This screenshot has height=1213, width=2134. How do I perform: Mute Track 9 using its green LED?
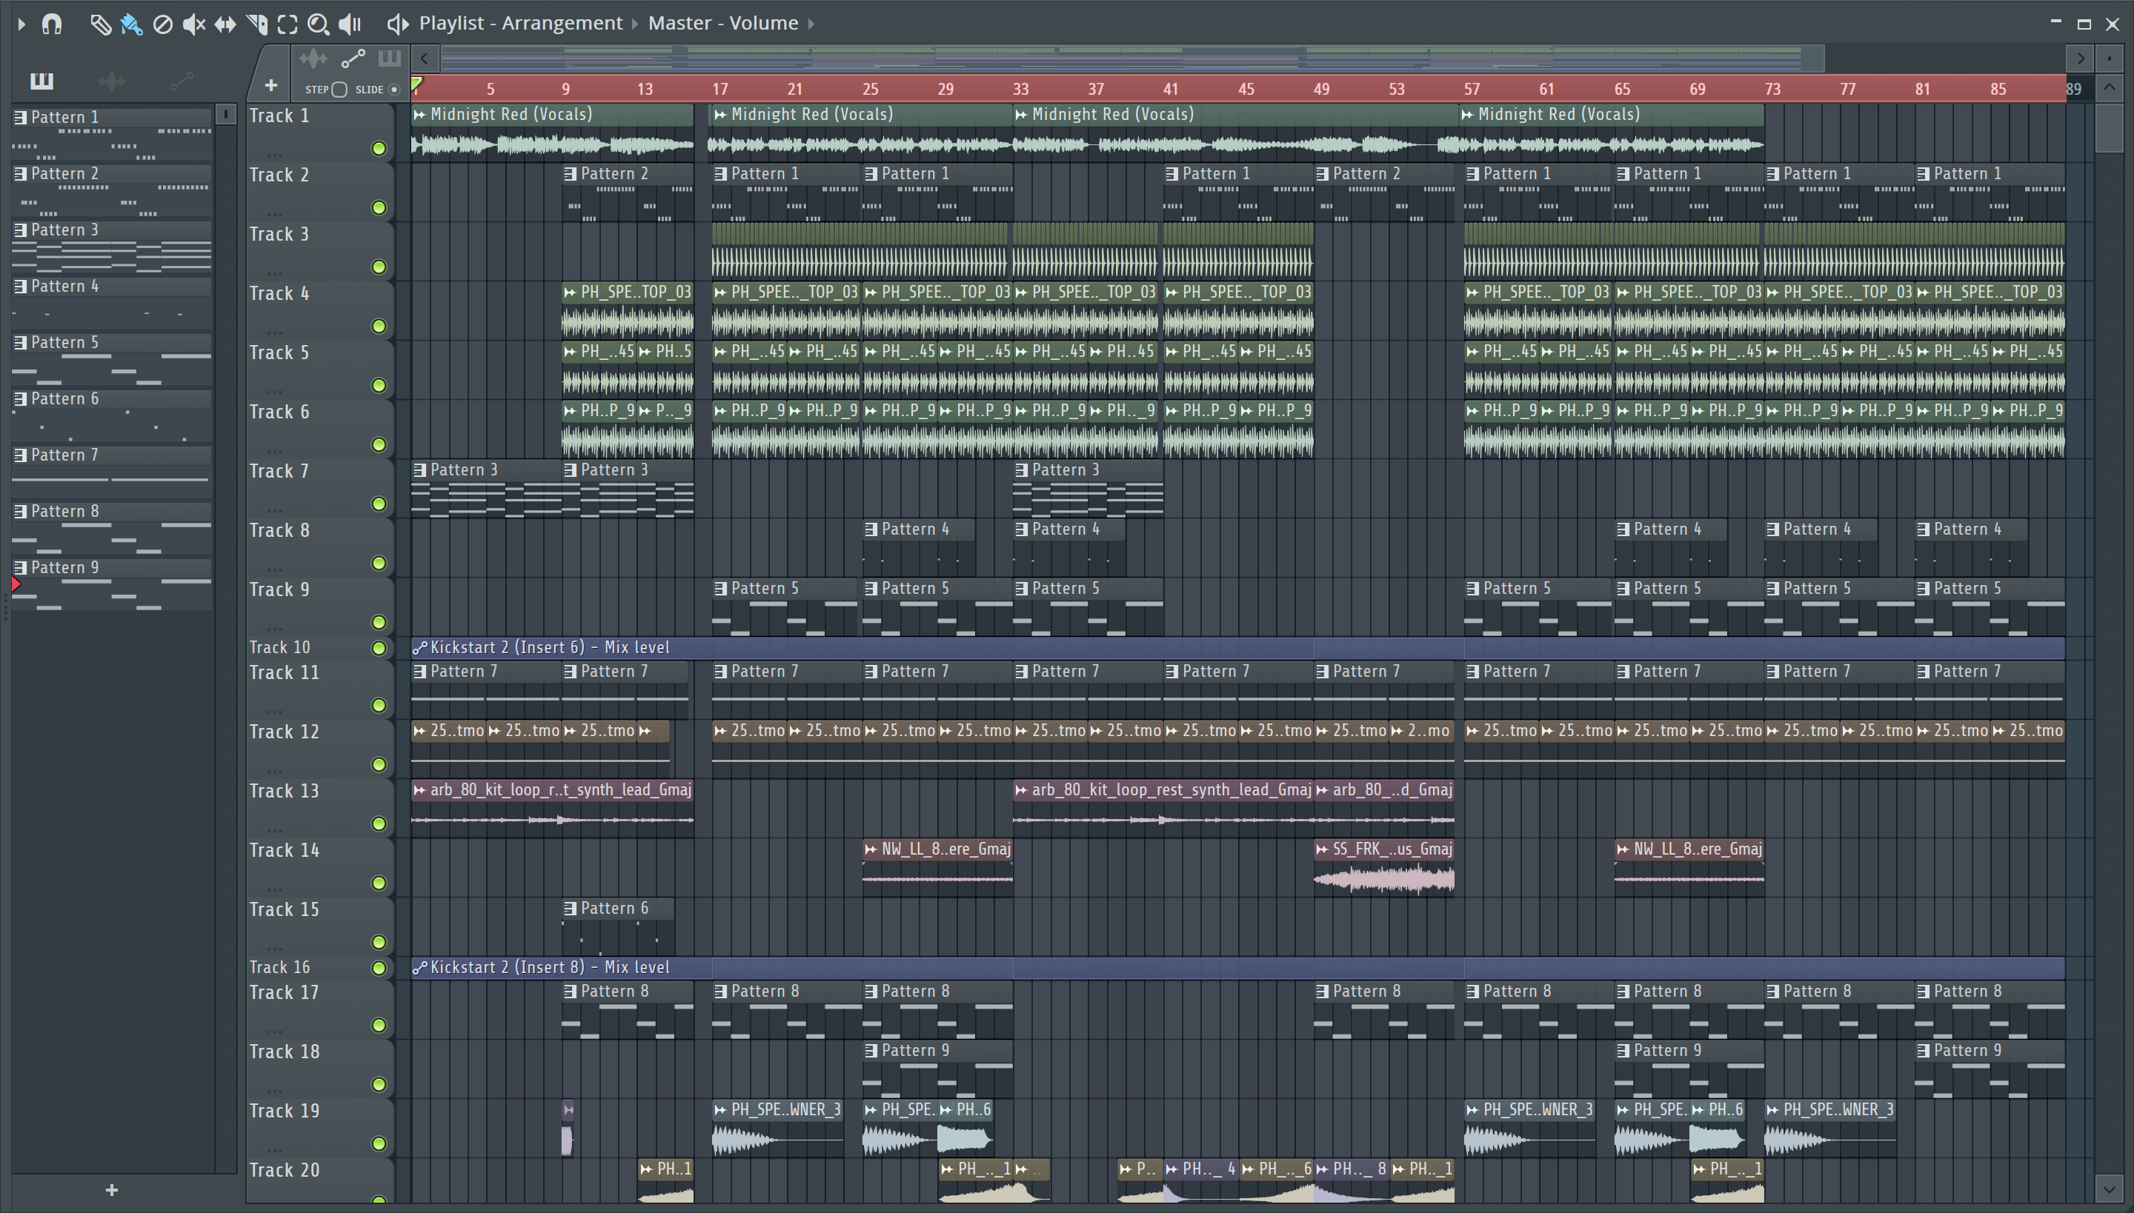(x=379, y=621)
